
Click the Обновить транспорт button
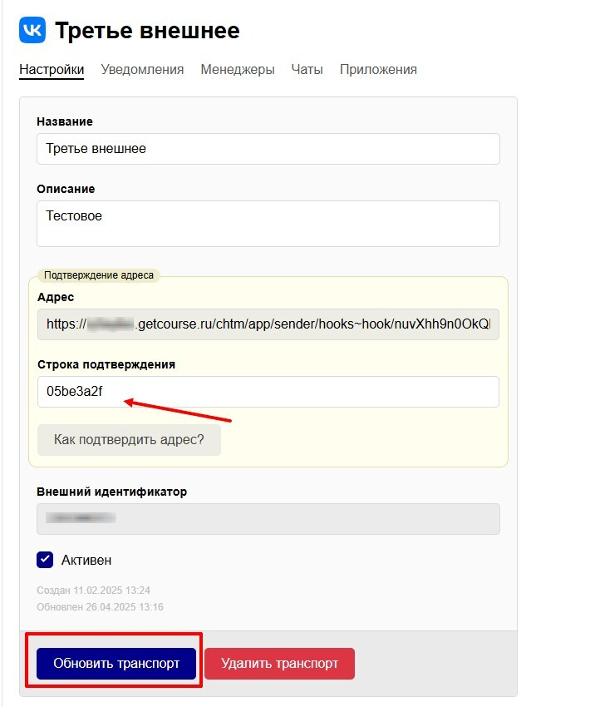(x=116, y=663)
